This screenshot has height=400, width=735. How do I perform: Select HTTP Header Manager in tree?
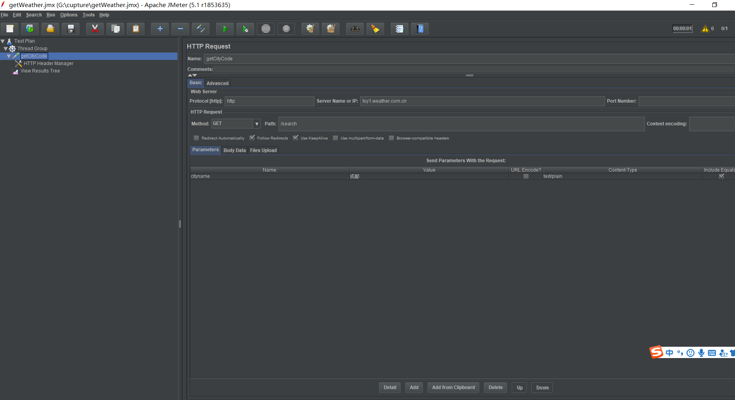(49, 63)
